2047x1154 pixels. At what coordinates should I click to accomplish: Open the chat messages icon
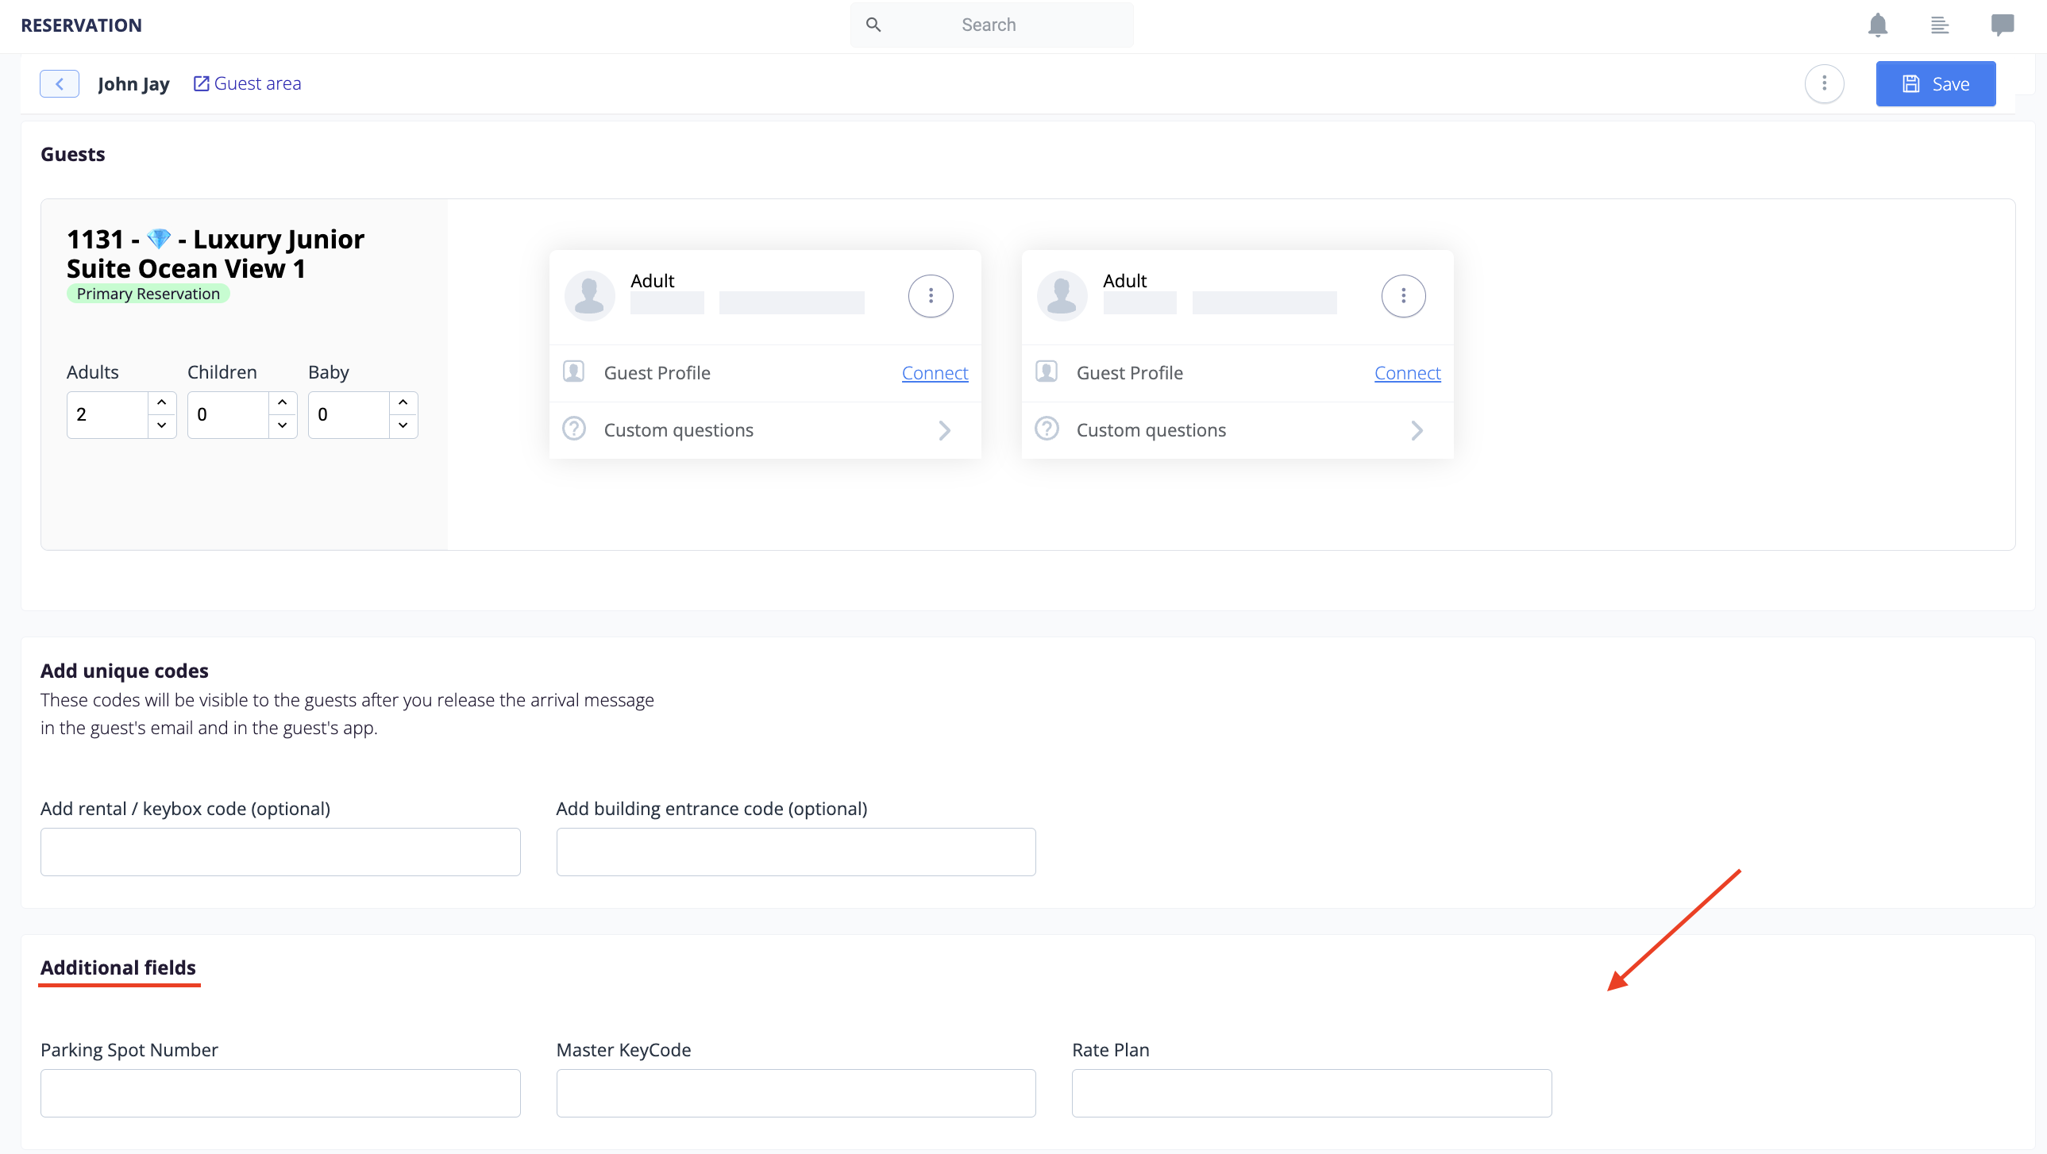click(2002, 25)
